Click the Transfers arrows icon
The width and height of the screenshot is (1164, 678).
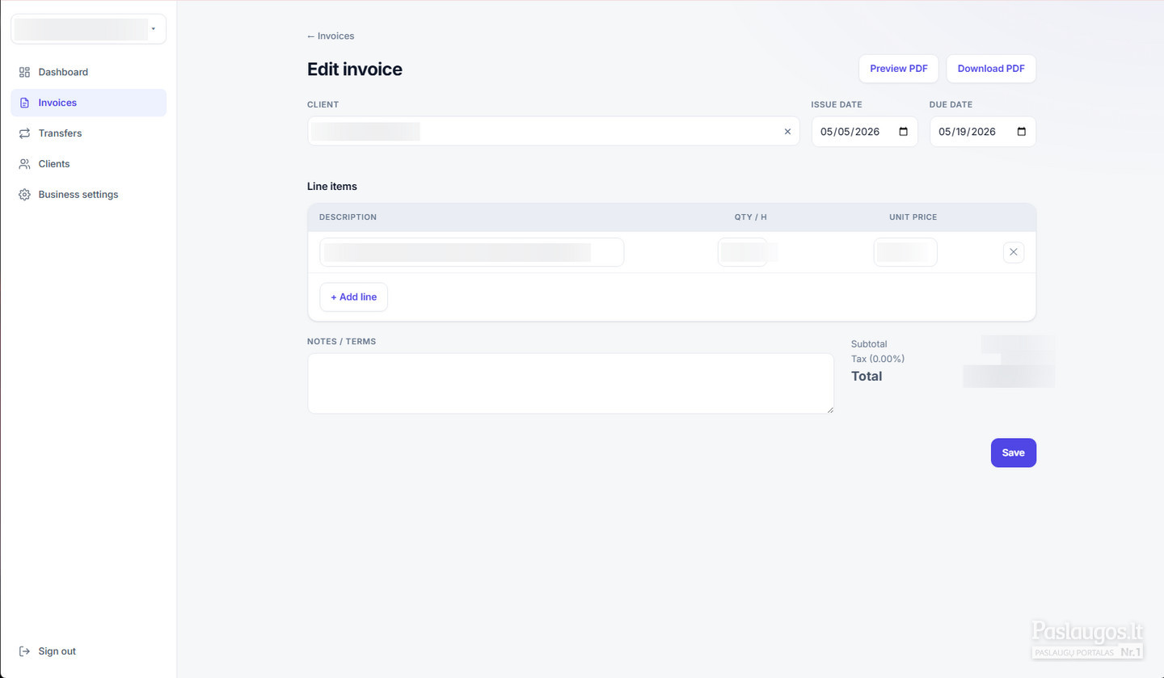(24, 133)
